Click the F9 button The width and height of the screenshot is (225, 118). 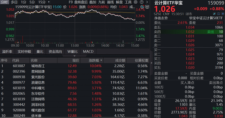click(x=70, y=2)
